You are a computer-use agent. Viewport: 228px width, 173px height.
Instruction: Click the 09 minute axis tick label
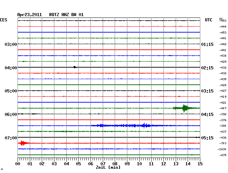pyautogui.click(x=127, y=164)
